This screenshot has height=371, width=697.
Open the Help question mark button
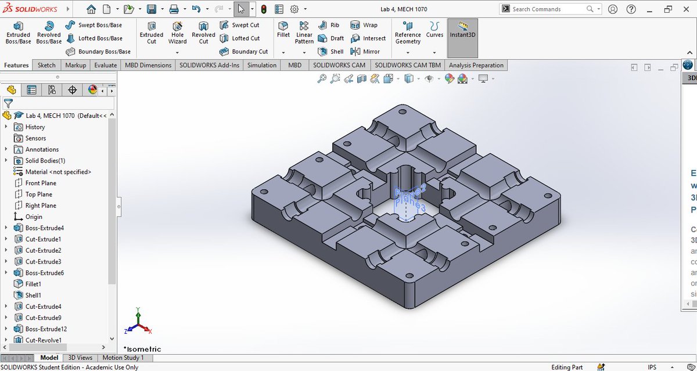[x=631, y=9]
